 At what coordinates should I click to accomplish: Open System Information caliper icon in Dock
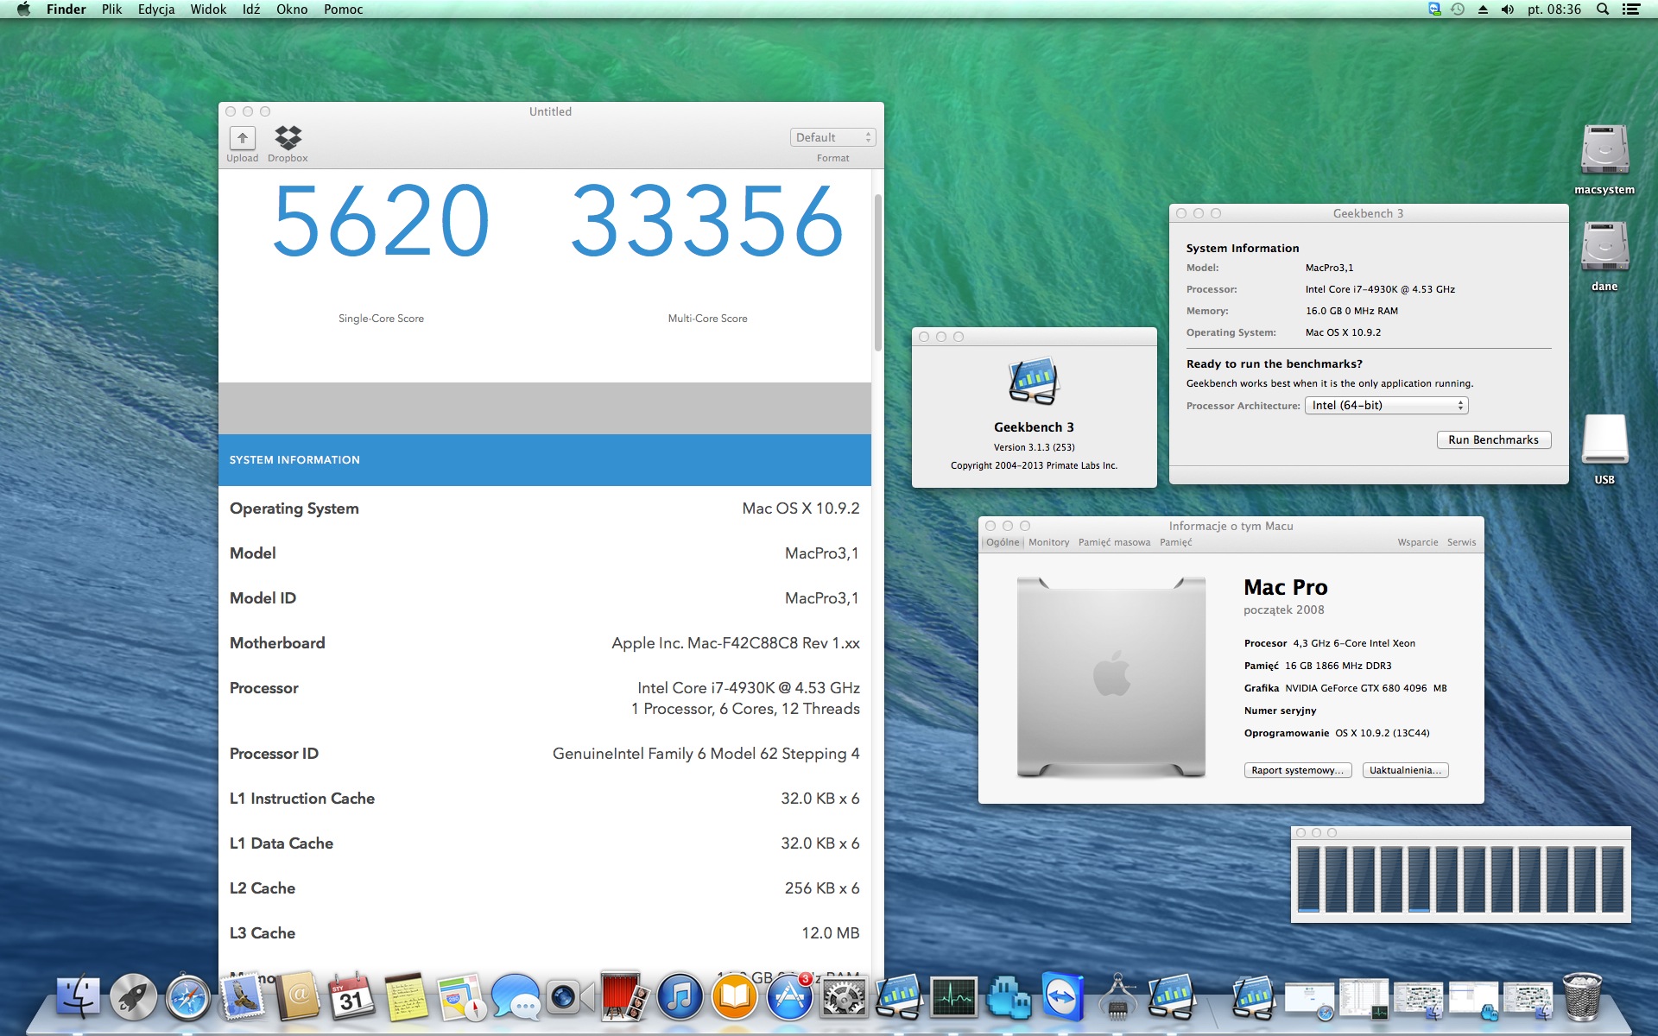coord(1117,998)
